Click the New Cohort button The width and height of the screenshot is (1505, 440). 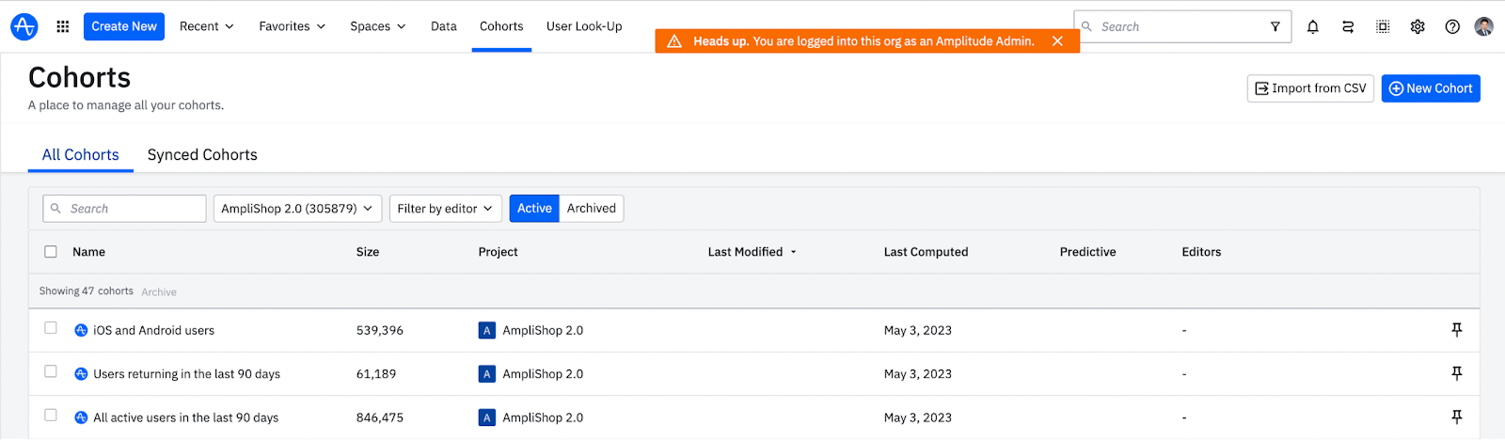click(1431, 88)
